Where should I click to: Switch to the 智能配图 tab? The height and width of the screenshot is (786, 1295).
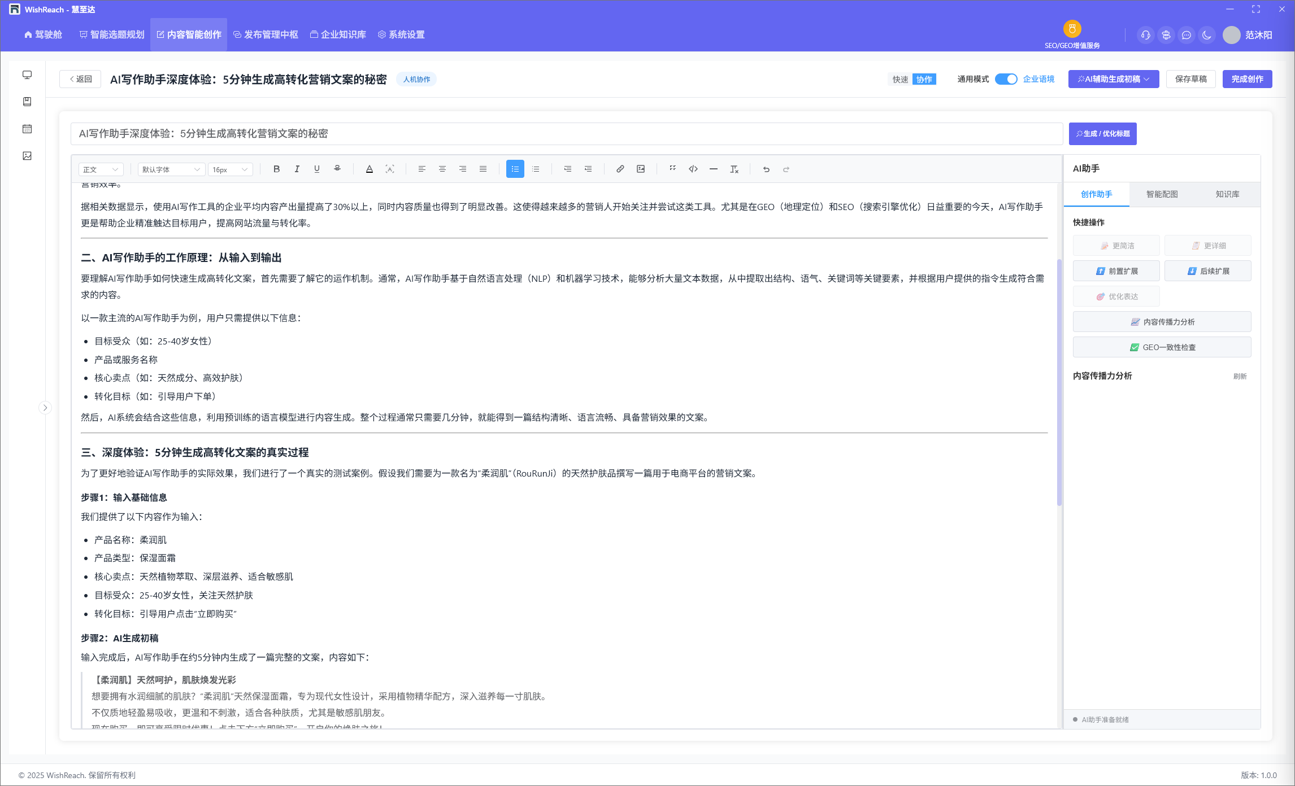coord(1162,194)
